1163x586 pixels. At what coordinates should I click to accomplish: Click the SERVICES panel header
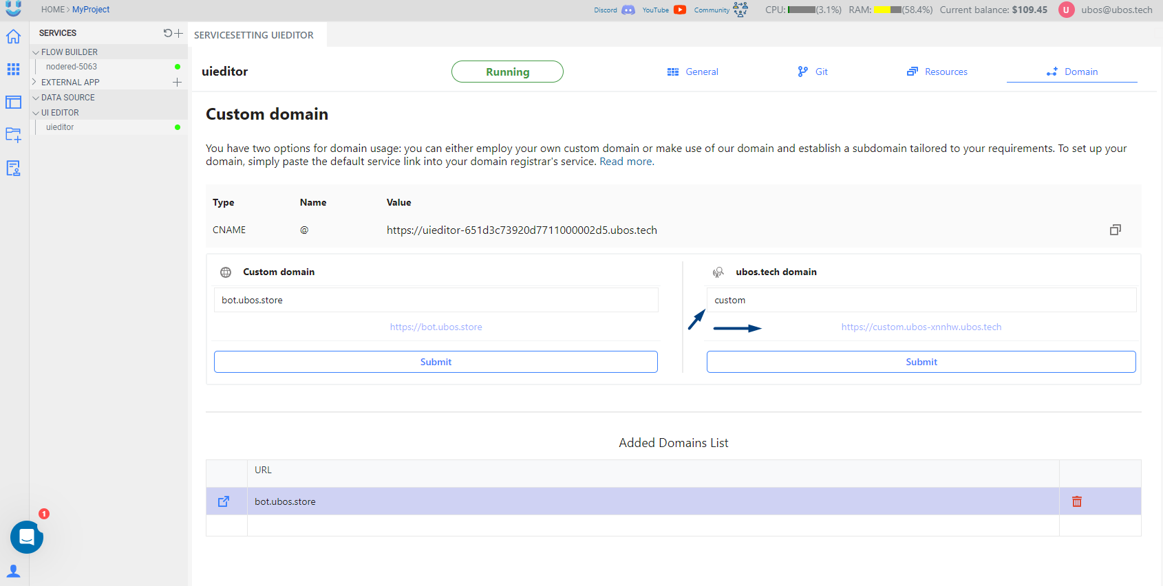[x=58, y=33]
